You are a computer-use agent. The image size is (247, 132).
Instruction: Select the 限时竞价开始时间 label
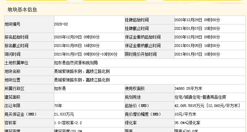pyautogui.click(x=141, y=54)
